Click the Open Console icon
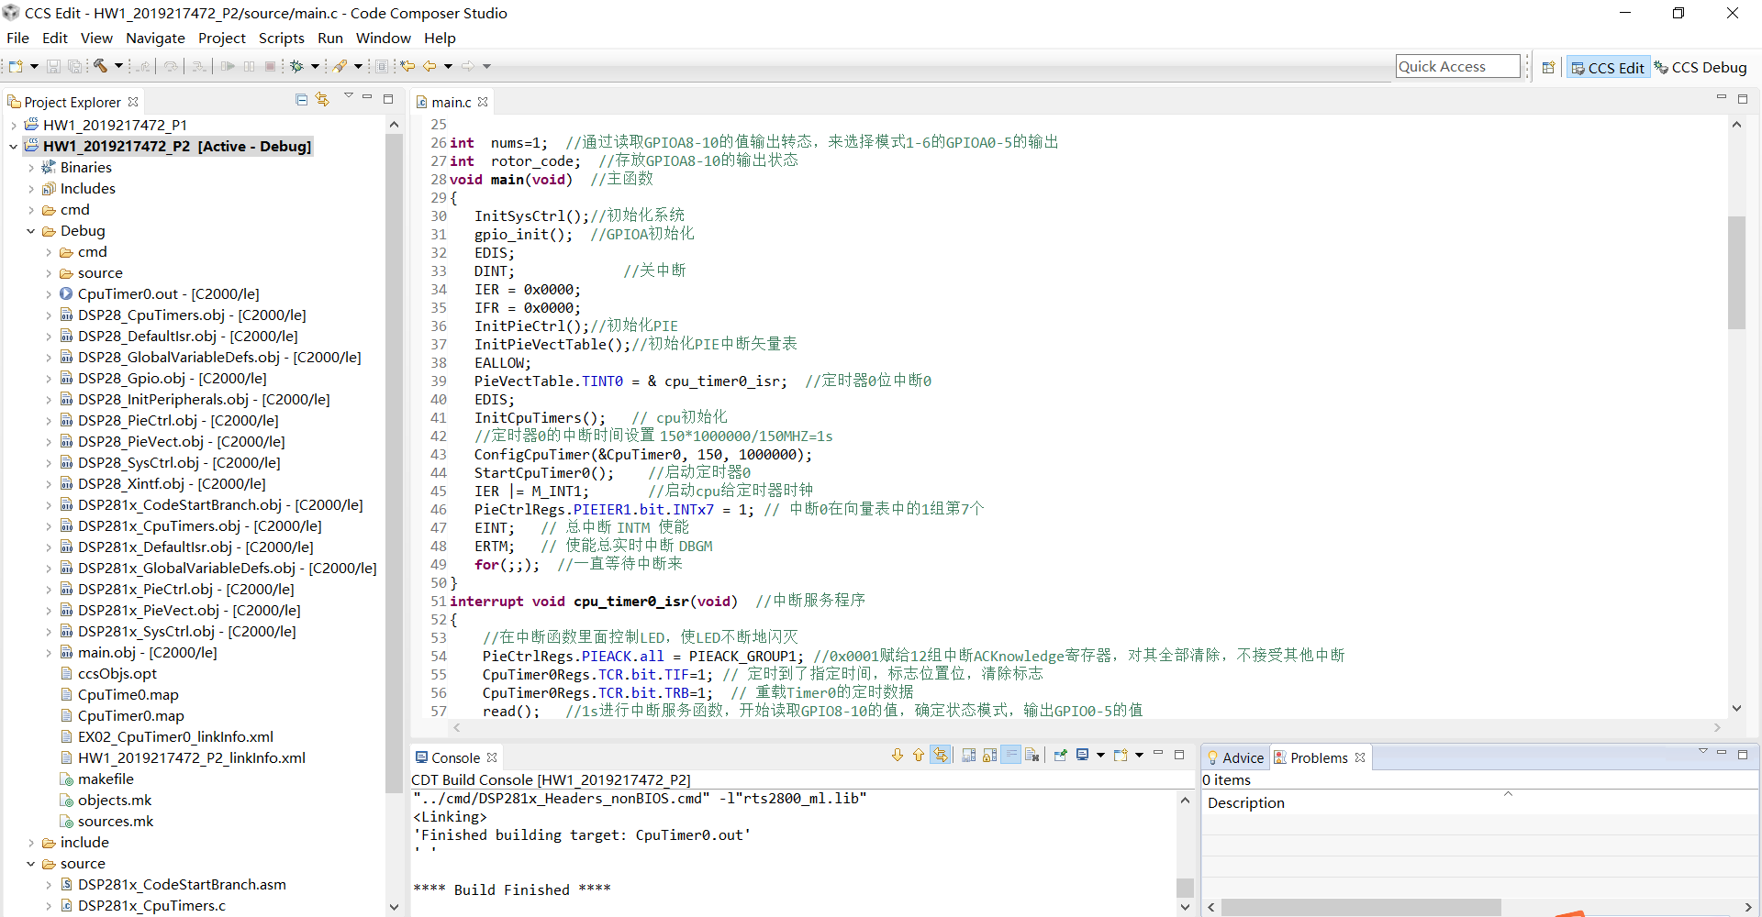 (1121, 755)
